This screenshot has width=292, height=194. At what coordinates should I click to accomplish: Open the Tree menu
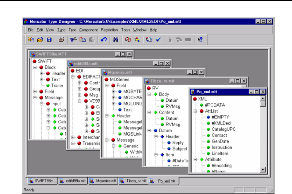point(72,30)
